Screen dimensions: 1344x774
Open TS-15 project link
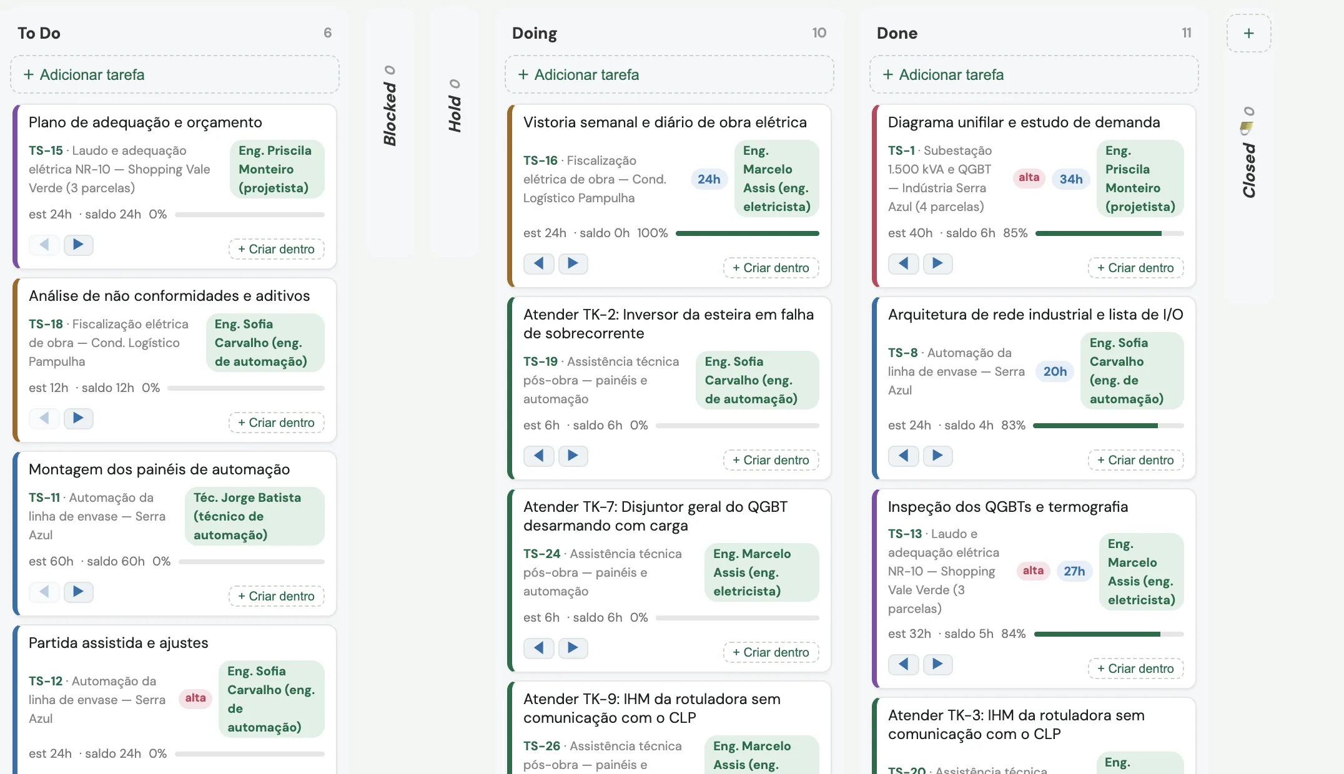(x=46, y=150)
